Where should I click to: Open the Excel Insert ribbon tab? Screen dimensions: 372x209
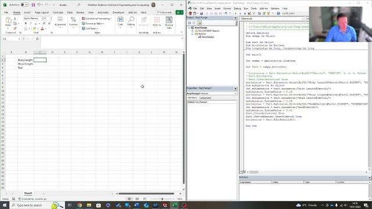tap(27, 12)
